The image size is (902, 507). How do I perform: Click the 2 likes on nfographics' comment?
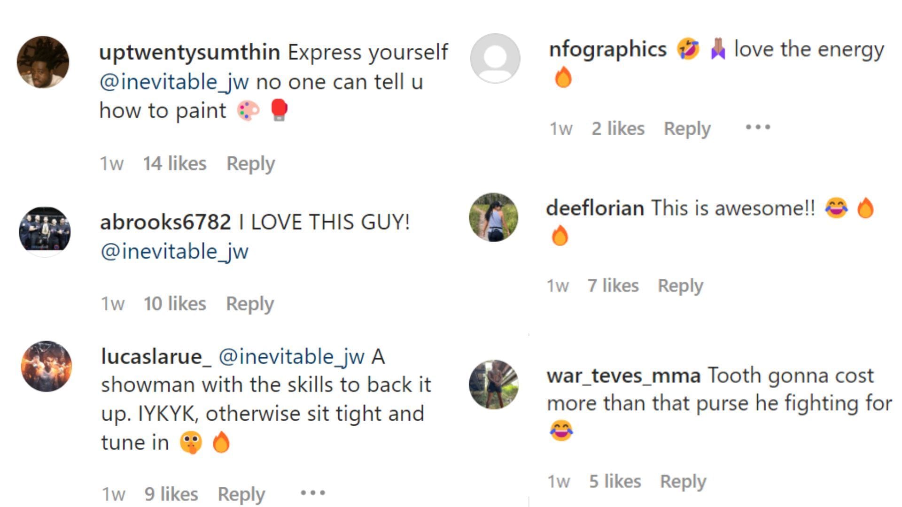[617, 128]
